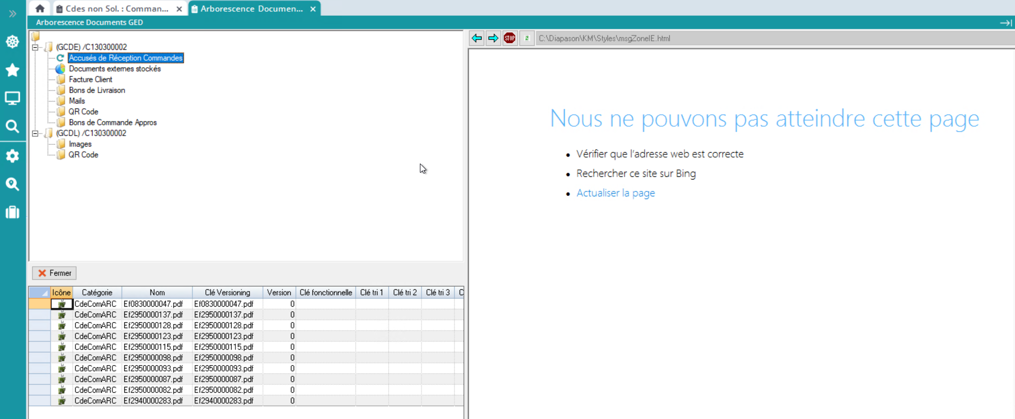Viewport: 1015px width, 419px height.
Task: Close the Arborescence Documen... tab
Action: 313,9
